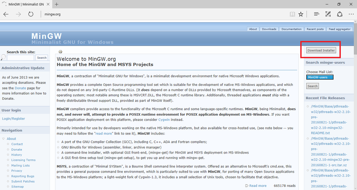The height and width of the screenshot is (190, 357).
Task: Open the Donate navigation link
Action: pos(17,150)
